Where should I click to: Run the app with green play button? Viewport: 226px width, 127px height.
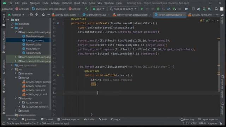point(142,9)
